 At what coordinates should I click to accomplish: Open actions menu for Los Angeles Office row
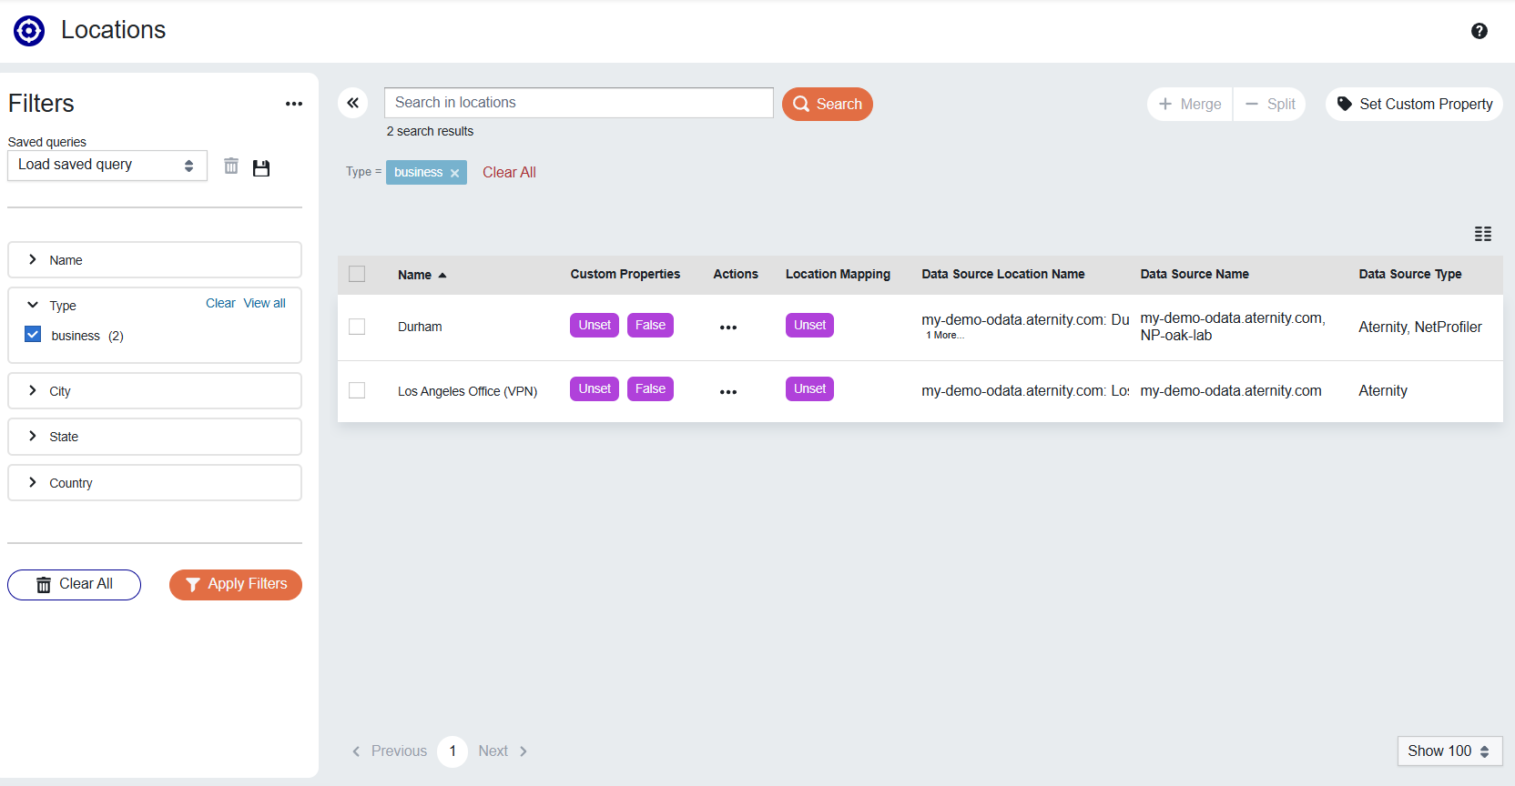727,392
